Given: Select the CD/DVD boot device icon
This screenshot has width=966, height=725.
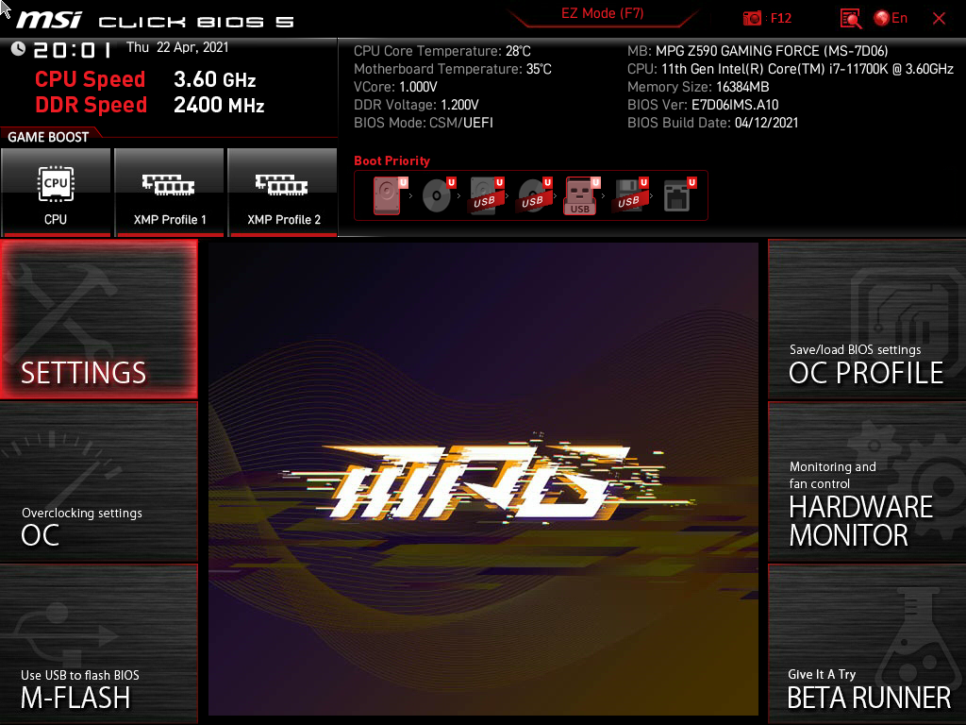Looking at the screenshot, I should [439, 195].
